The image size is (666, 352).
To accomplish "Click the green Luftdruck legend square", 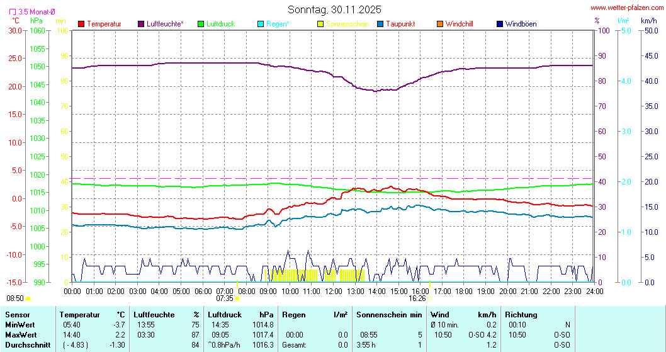I will point(201,24).
